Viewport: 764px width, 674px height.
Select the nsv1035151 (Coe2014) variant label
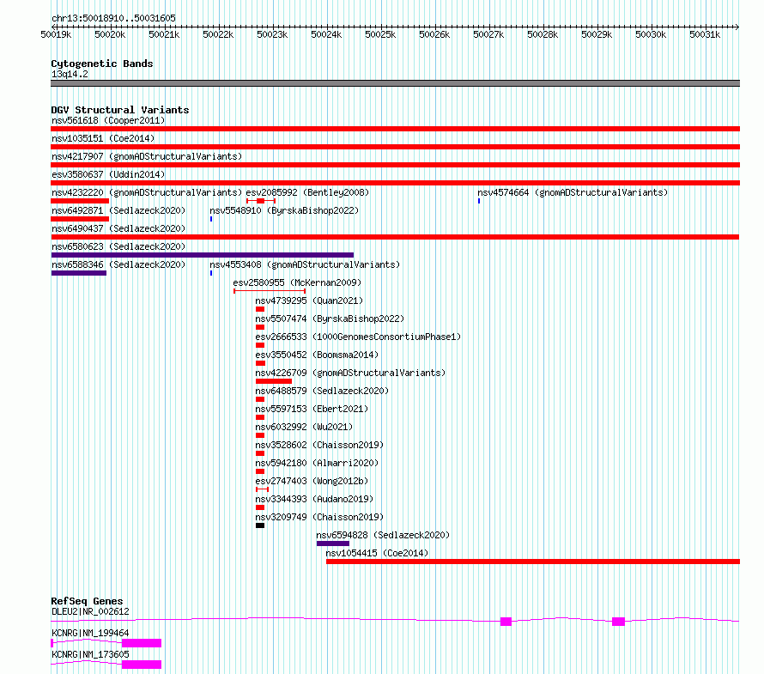[x=103, y=138]
